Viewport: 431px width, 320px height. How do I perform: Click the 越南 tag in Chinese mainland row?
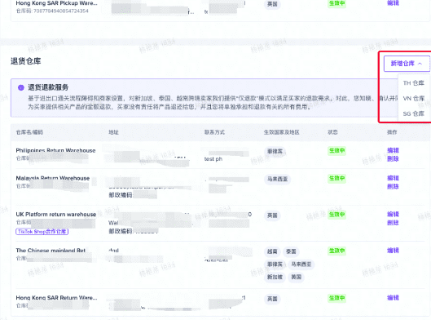tap(272, 251)
